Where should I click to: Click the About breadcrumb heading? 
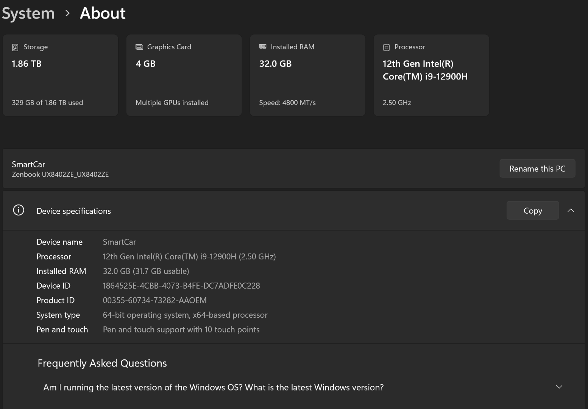point(103,13)
